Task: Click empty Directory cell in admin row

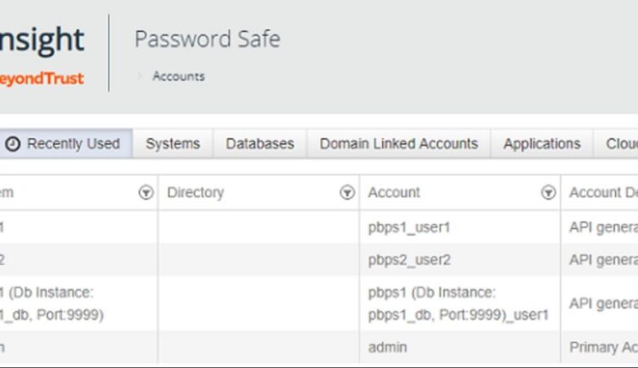Action: (258, 347)
